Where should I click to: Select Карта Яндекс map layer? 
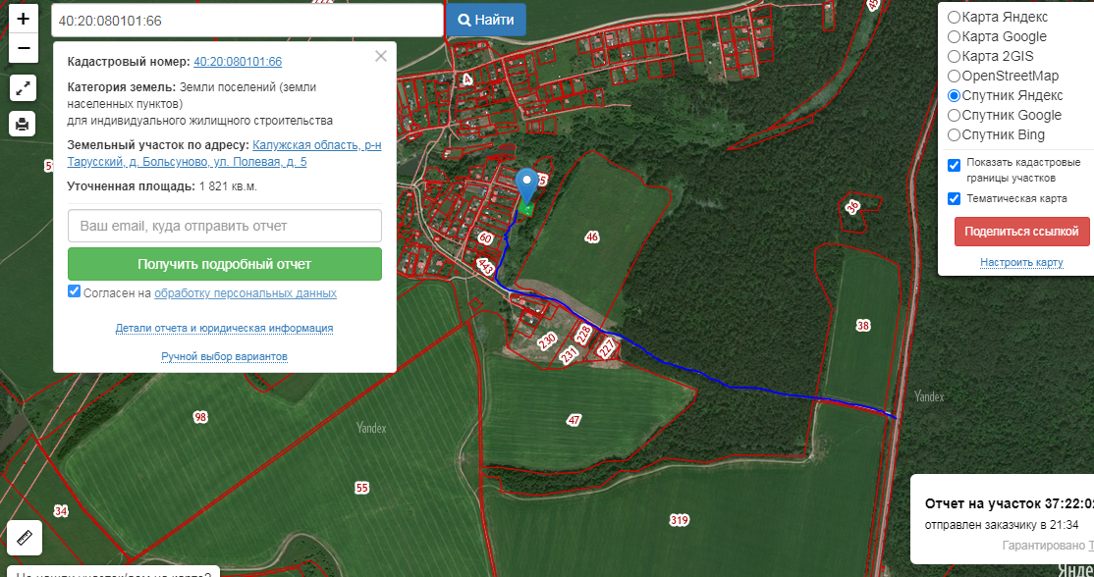pos(954,17)
